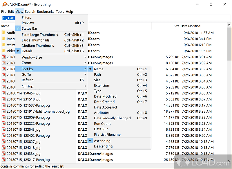Click the resize folder icon
232x169 pixels.
(4, 45)
